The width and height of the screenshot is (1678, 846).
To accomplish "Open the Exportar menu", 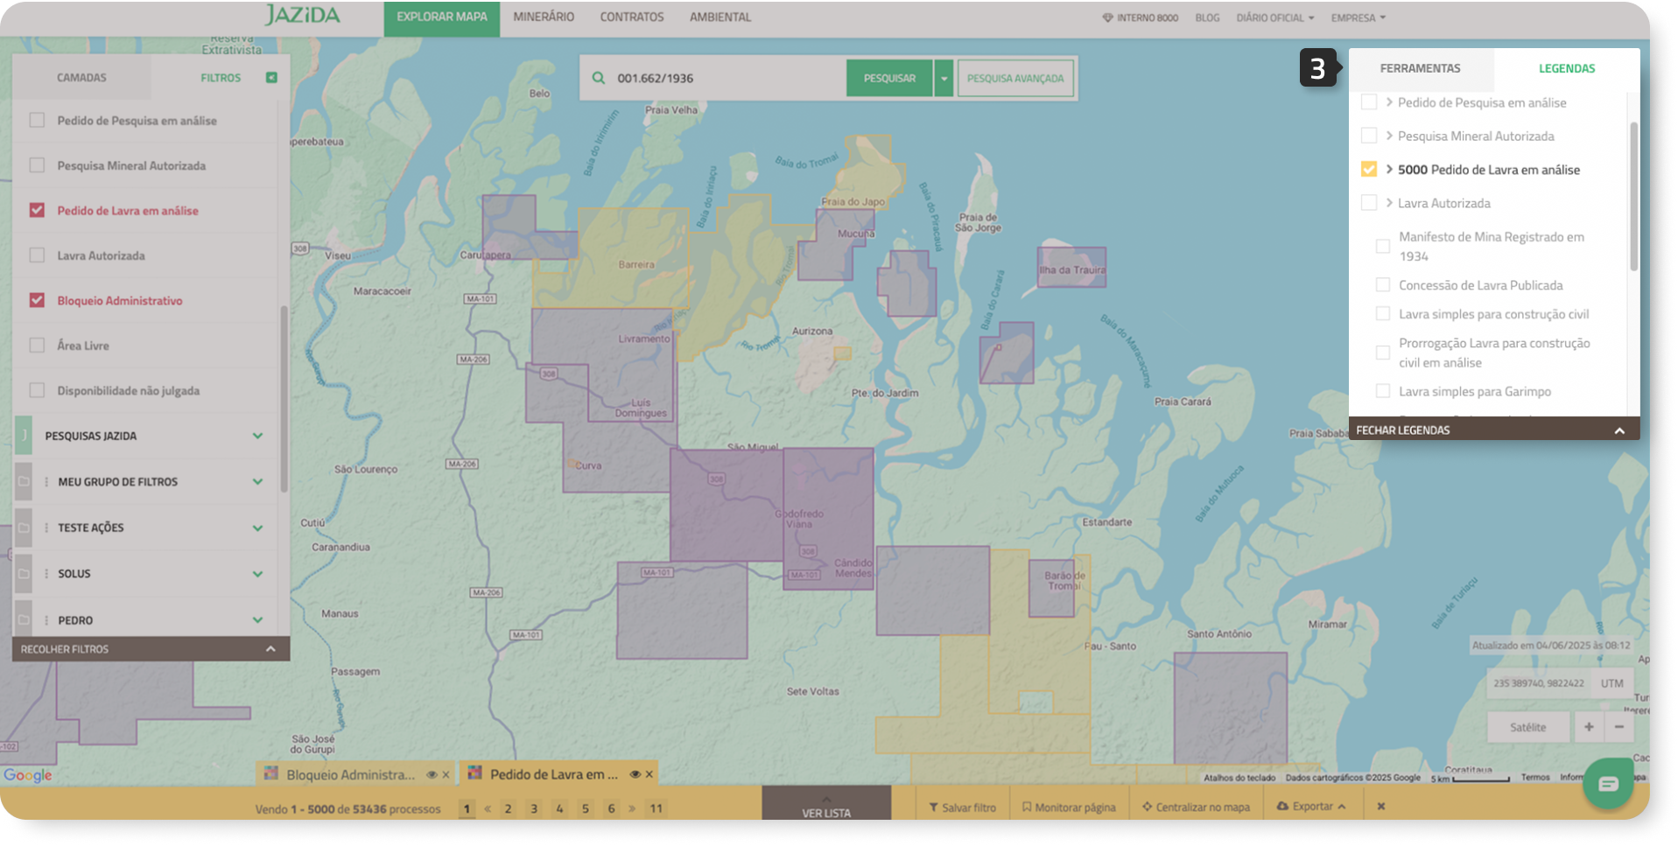I will [1310, 807].
